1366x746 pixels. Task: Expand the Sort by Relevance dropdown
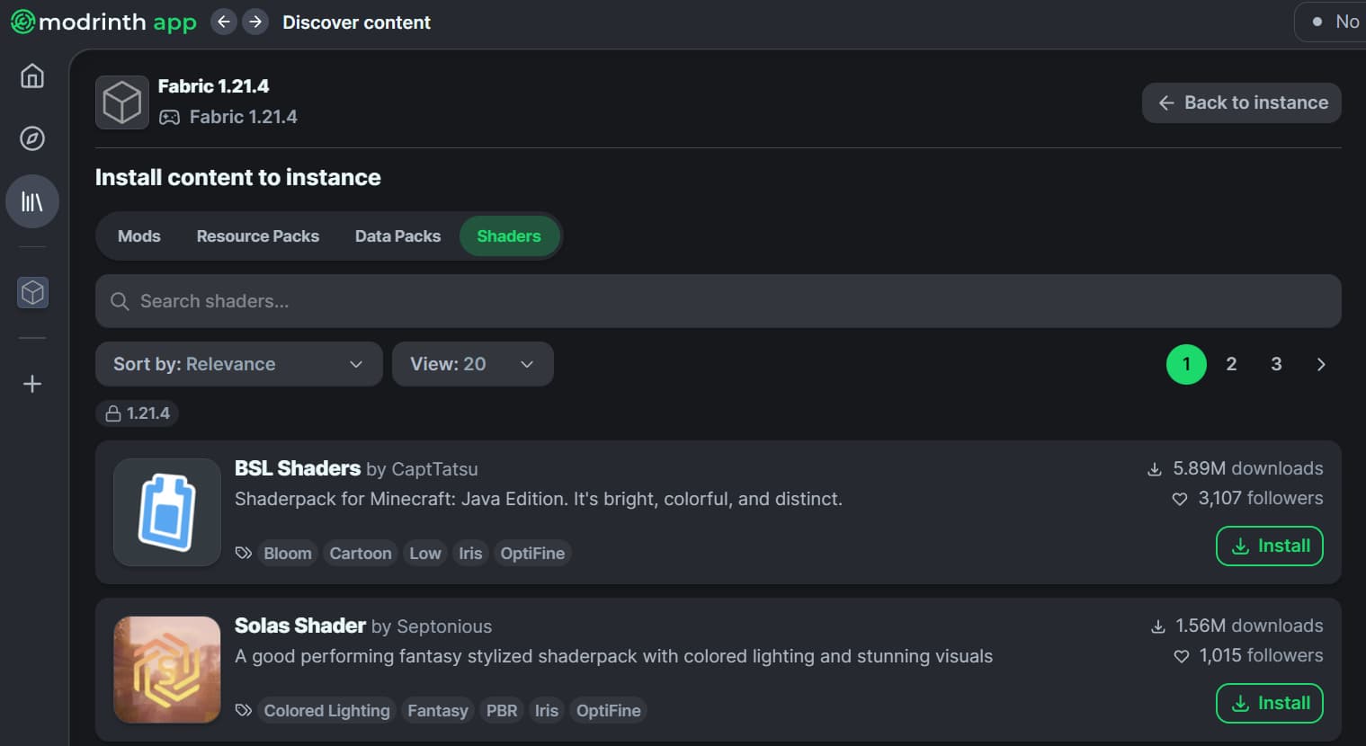click(x=239, y=364)
